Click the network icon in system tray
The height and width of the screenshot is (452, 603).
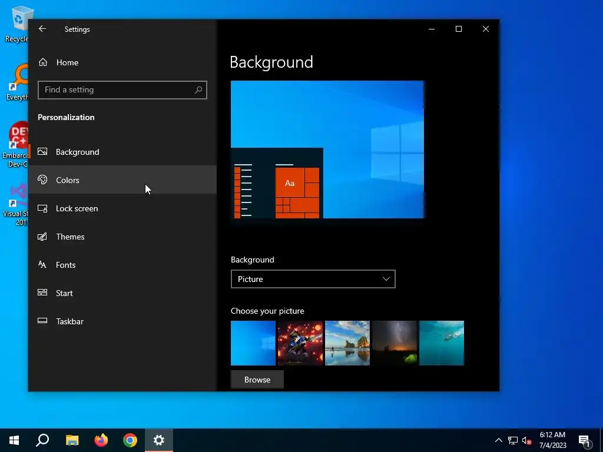[x=513, y=440]
